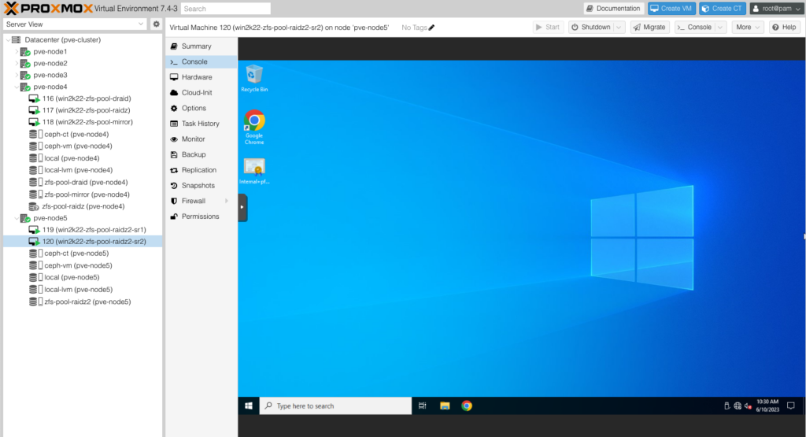Image resolution: width=806 pixels, height=437 pixels.
Task: Open Task View in guest taskbar
Action: tap(422, 406)
